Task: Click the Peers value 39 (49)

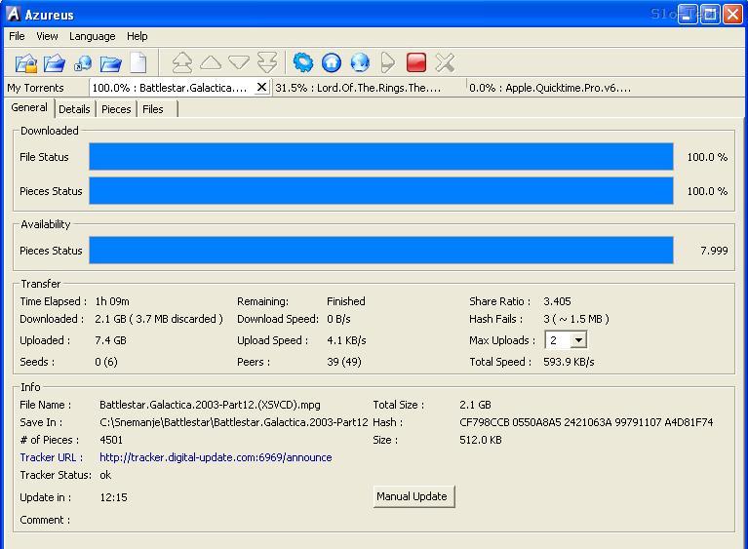Action: click(344, 362)
